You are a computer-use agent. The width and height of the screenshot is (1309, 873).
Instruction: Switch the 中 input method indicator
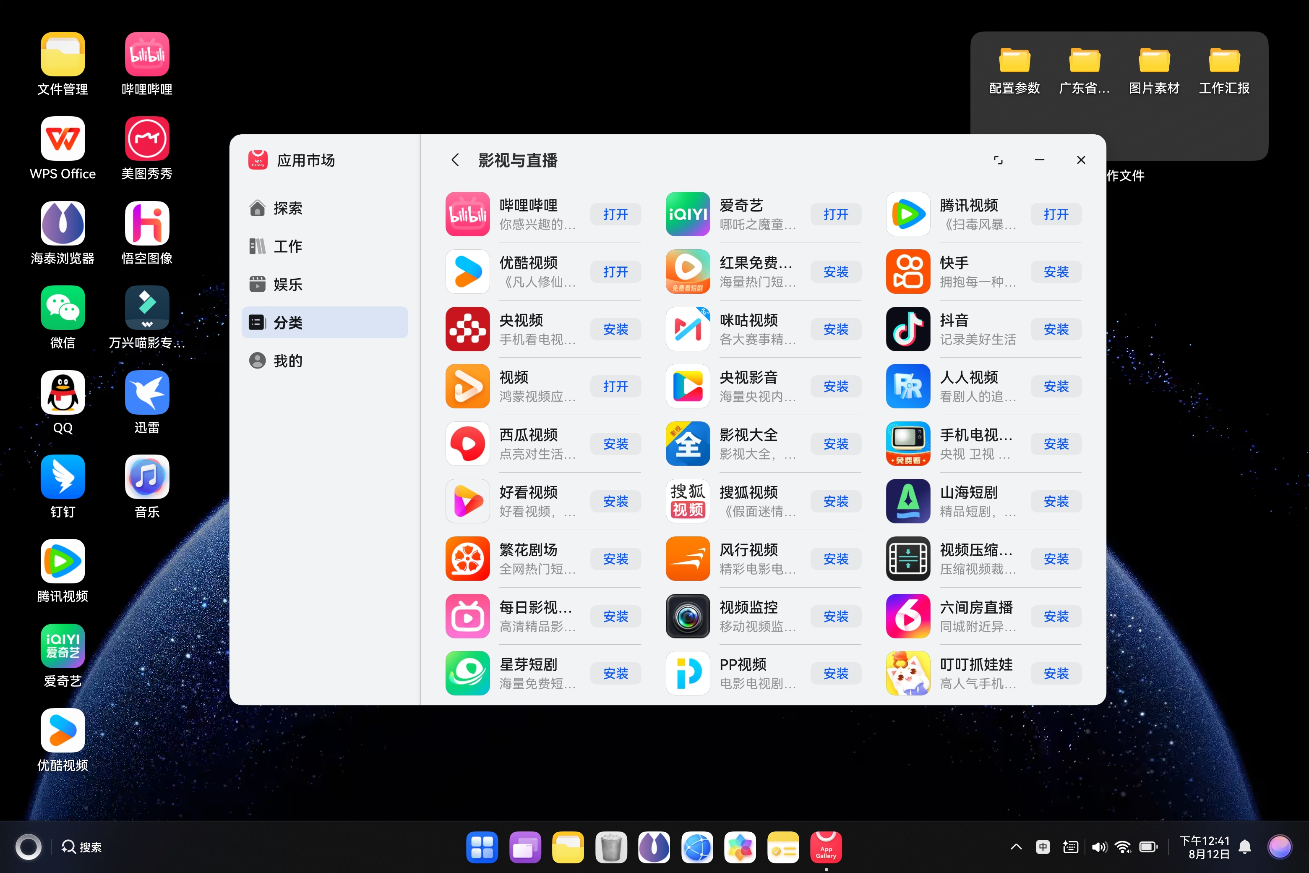tap(1043, 847)
